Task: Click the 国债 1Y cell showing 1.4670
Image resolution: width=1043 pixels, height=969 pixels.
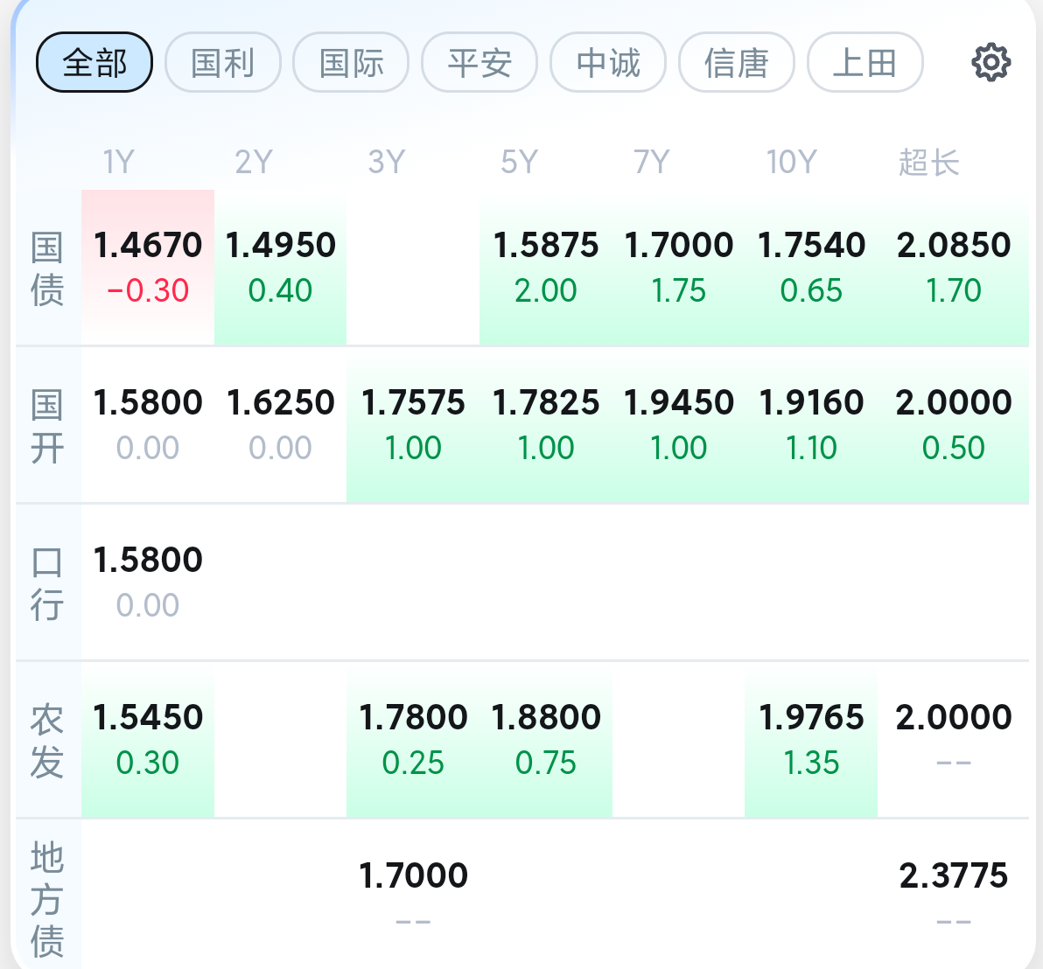Action: [x=148, y=267]
